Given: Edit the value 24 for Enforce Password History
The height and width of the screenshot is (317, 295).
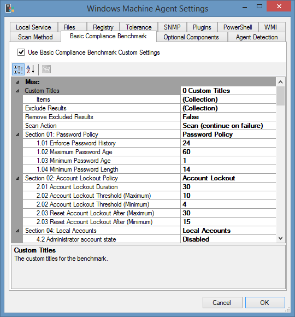Looking at the screenshot, I should 228,143.
